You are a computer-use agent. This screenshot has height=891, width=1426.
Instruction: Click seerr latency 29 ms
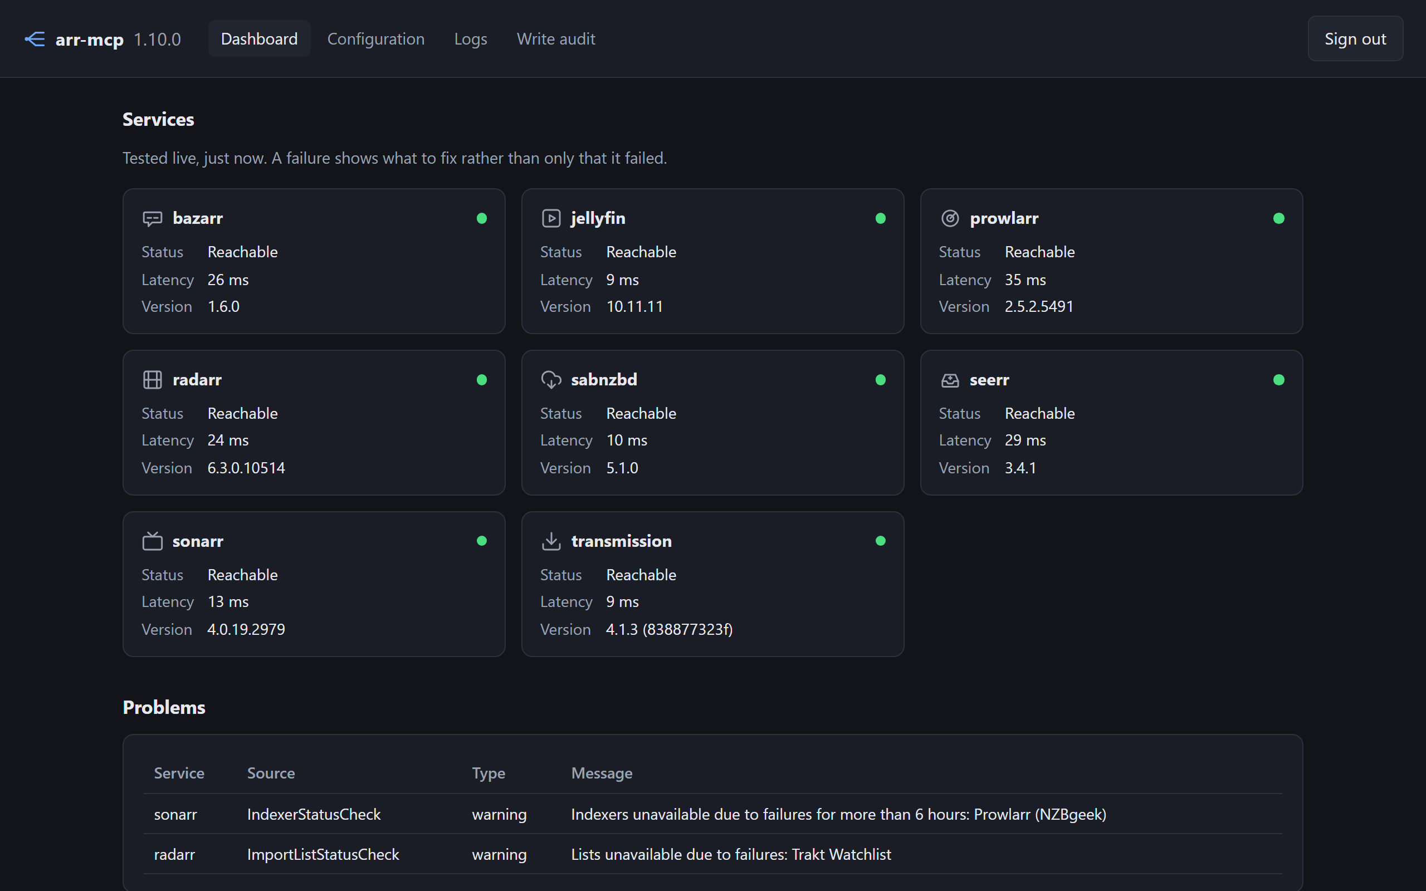1025,440
